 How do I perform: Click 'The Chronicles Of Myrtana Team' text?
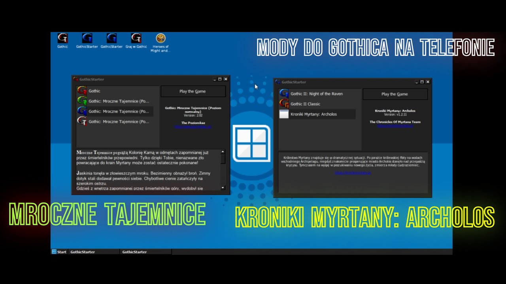click(395, 122)
